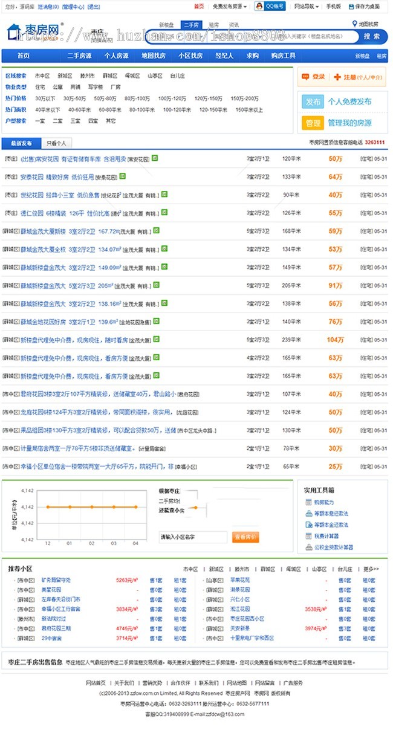Filter area by 40平米以下
This screenshot has width=393, height=730.
tap(47, 110)
